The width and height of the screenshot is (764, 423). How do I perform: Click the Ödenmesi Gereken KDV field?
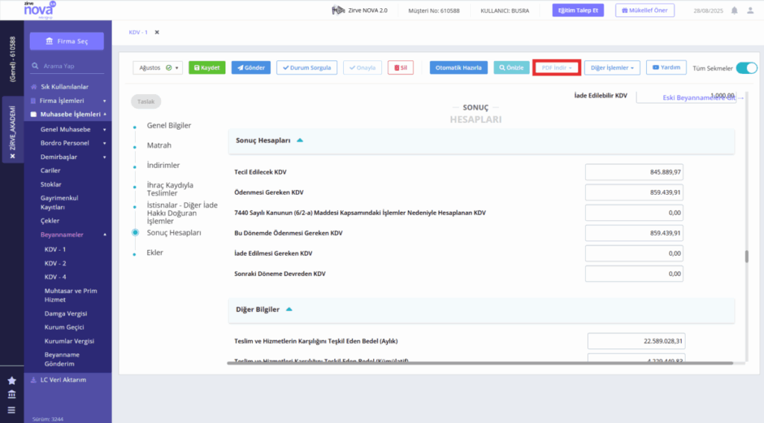click(634, 192)
